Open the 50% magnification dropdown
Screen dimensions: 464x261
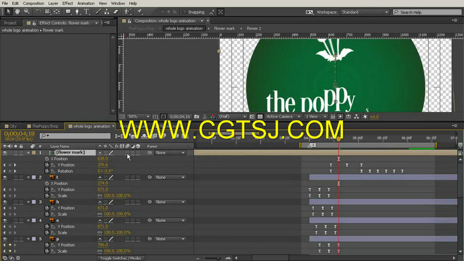(x=139, y=117)
